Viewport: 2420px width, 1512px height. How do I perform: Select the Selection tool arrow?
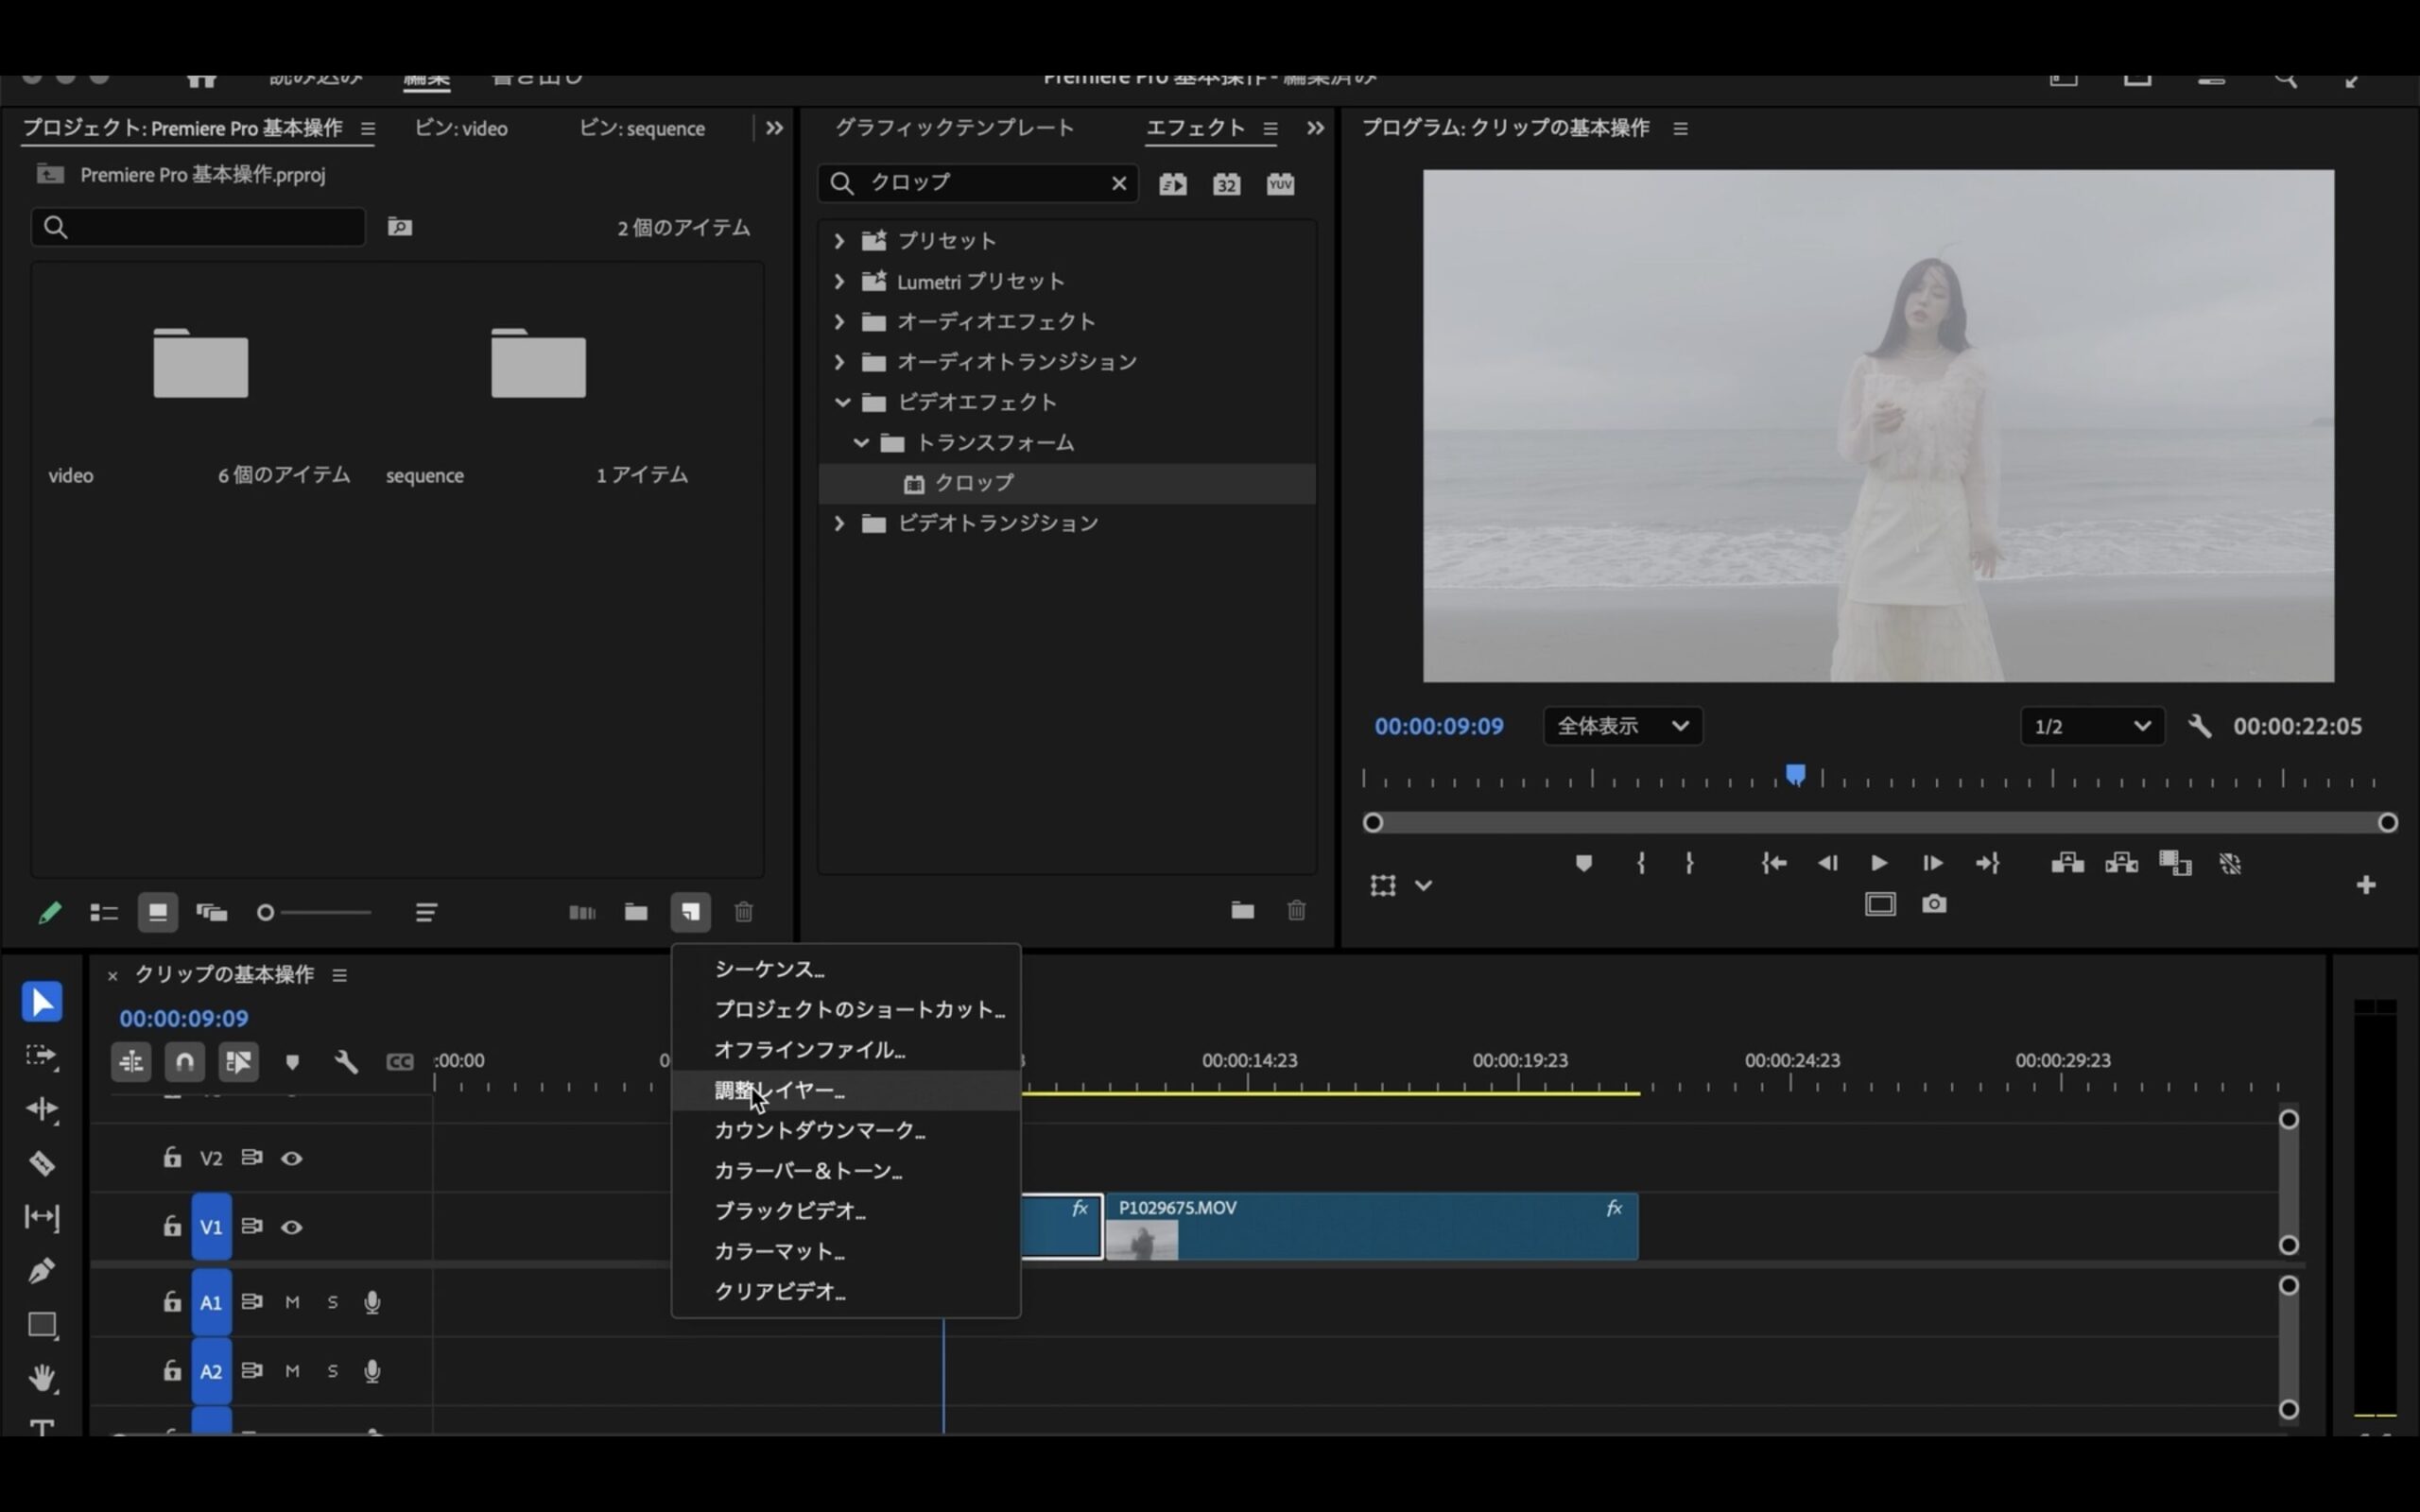point(42,1002)
